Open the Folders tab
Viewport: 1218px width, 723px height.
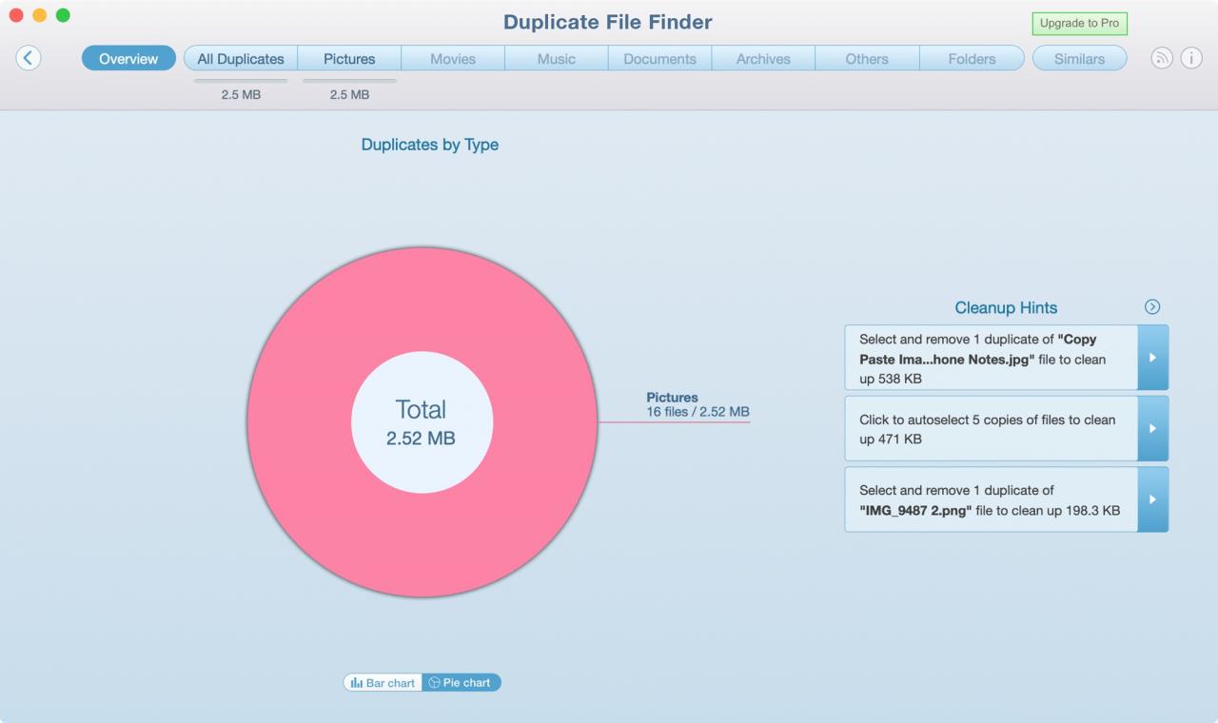972,58
